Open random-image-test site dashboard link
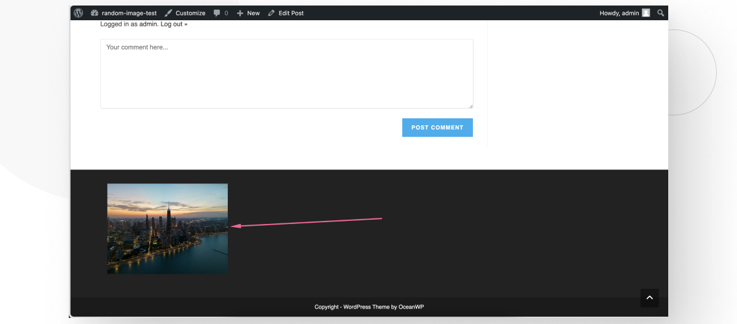This screenshot has width=737, height=324. 123,13
